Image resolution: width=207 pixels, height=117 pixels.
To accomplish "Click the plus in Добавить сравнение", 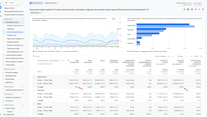I will 57,3.
